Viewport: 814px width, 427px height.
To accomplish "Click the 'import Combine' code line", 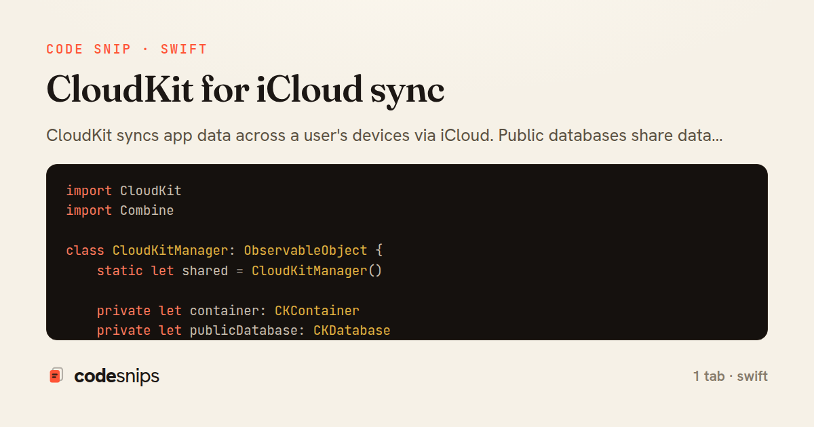I will [x=119, y=211].
